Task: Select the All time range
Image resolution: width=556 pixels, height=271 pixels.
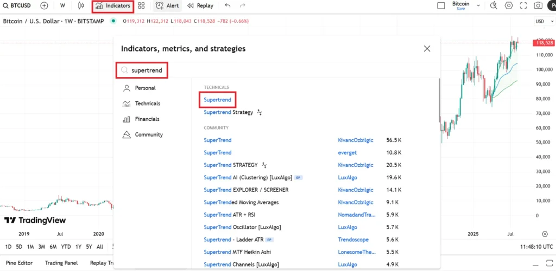Action: (x=100, y=247)
